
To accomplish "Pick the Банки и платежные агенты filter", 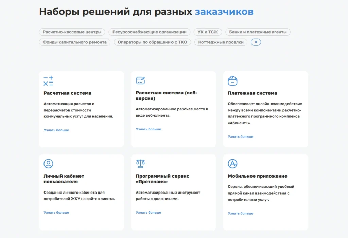I will [258, 32].
